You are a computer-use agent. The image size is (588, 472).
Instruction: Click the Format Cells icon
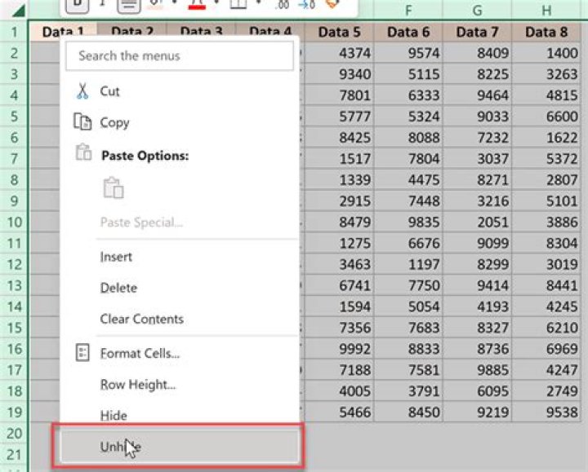pyautogui.click(x=82, y=353)
